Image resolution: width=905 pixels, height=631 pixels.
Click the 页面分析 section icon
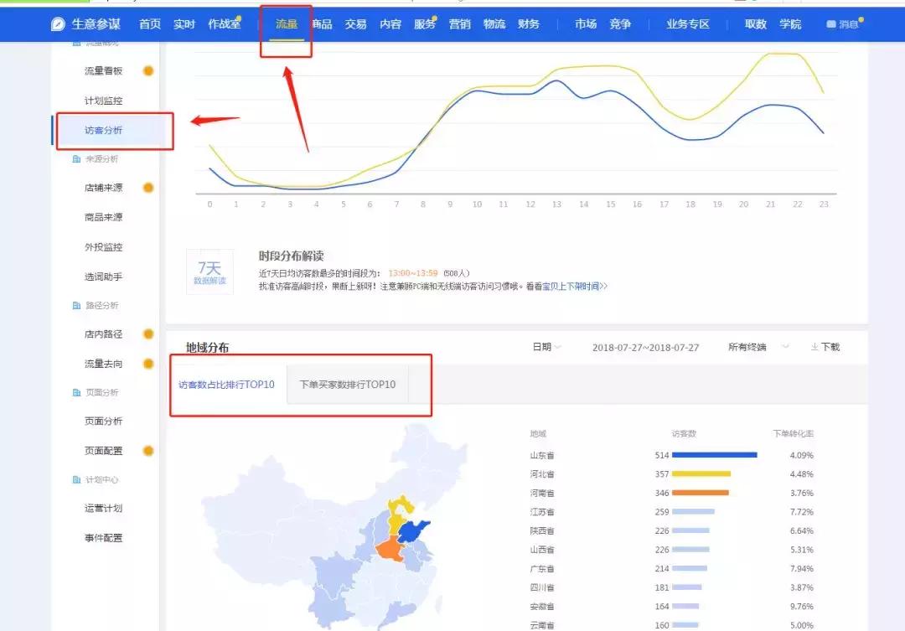[x=75, y=392]
